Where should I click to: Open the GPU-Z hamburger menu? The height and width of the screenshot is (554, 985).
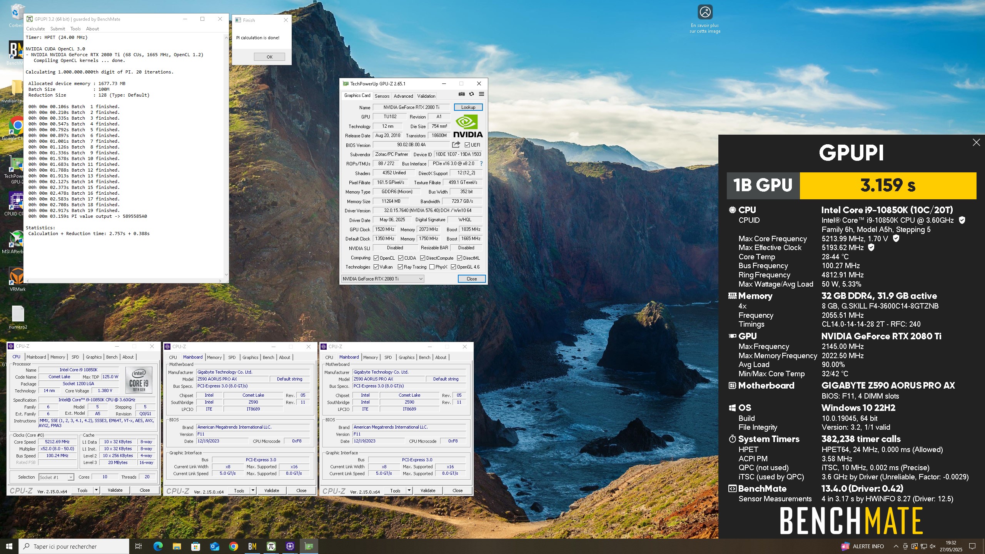click(481, 94)
